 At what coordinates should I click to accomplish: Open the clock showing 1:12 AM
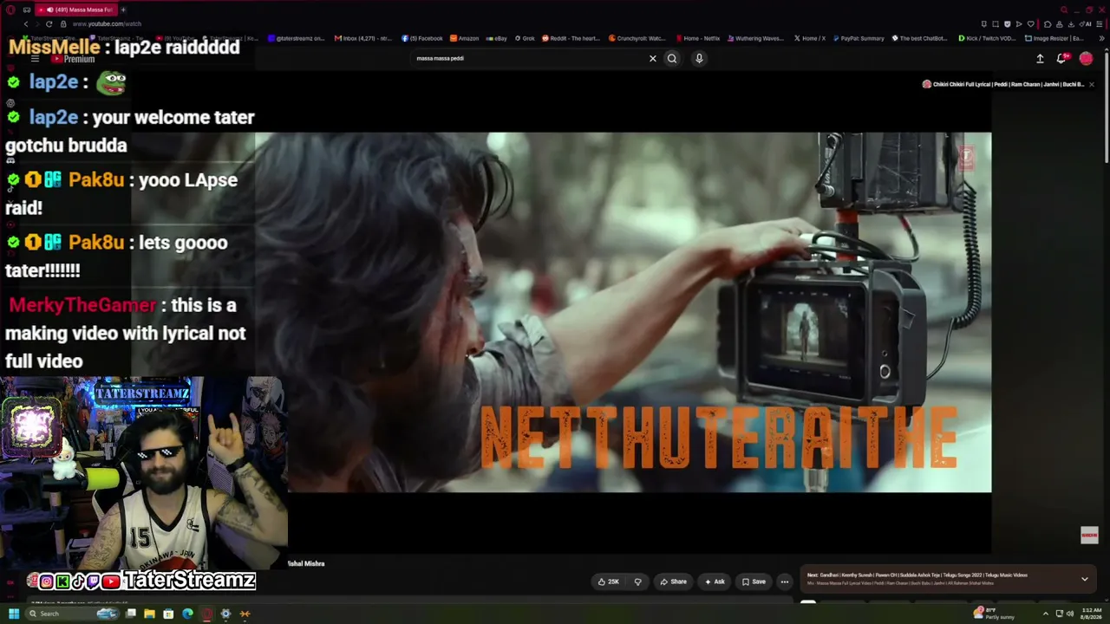point(1090,614)
